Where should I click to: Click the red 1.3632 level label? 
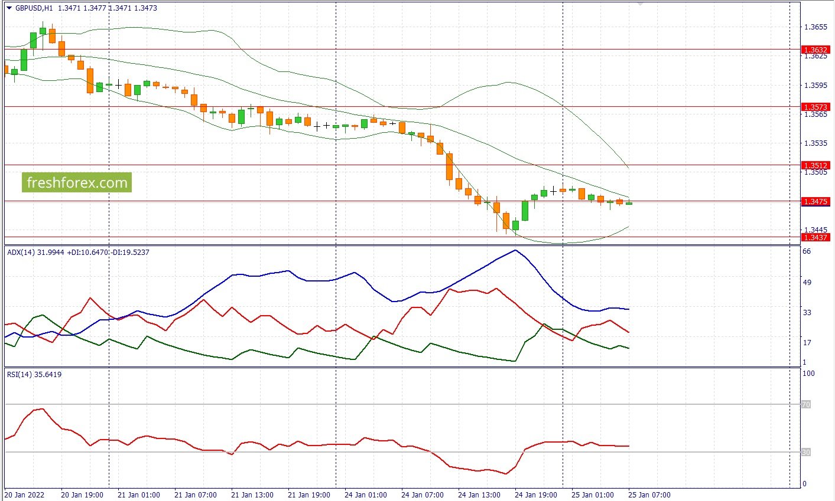coord(815,50)
